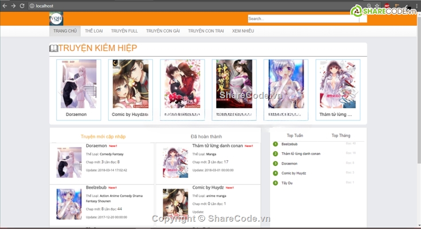Click in the Search input field
The width and height of the screenshot is (421, 230).
304,19
